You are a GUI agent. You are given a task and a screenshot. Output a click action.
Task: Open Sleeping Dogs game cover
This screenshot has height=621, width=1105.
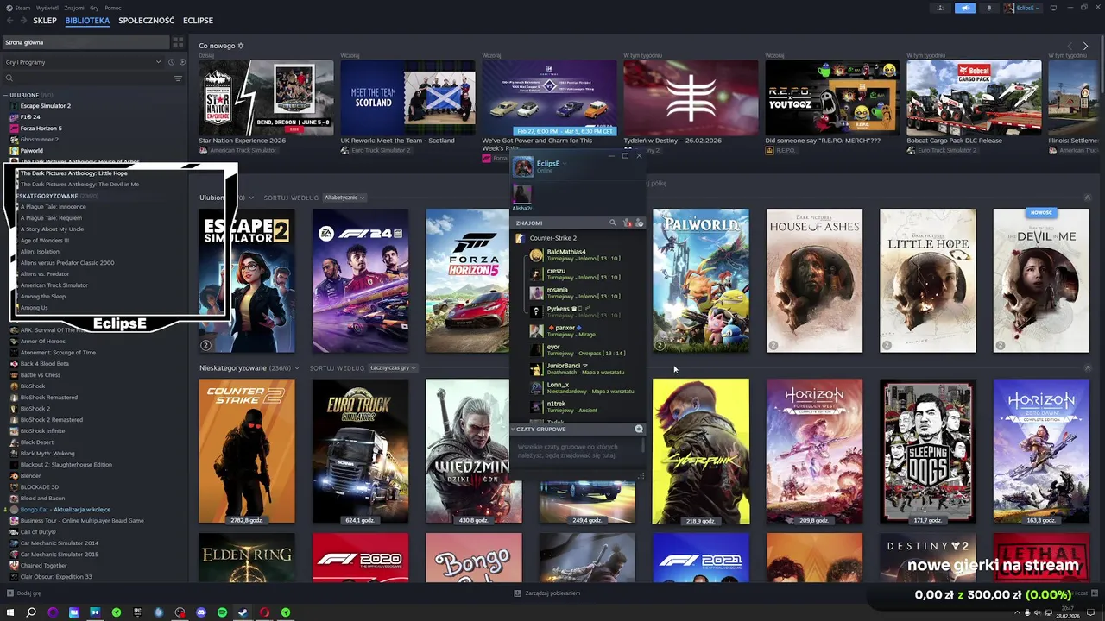pyautogui.click(x=927, y=451)
